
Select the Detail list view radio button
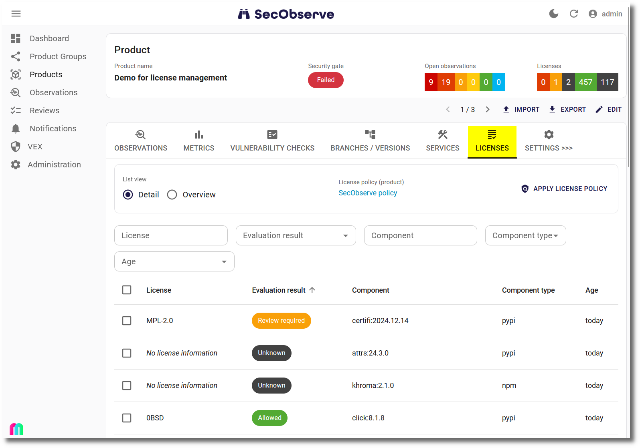(128, 195)
